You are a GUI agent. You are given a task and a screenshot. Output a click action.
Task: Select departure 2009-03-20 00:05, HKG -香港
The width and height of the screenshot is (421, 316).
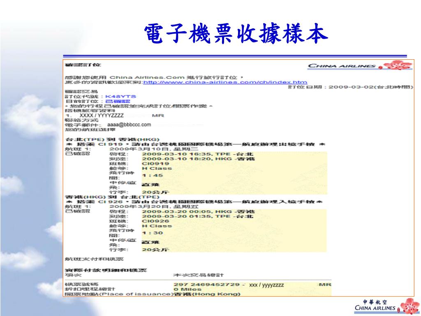tap(198, 211)
